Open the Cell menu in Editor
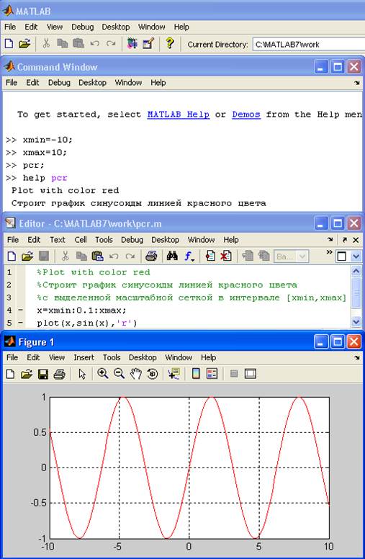Image resolution: width=365 pixels, height=559 pixels. 81,240
